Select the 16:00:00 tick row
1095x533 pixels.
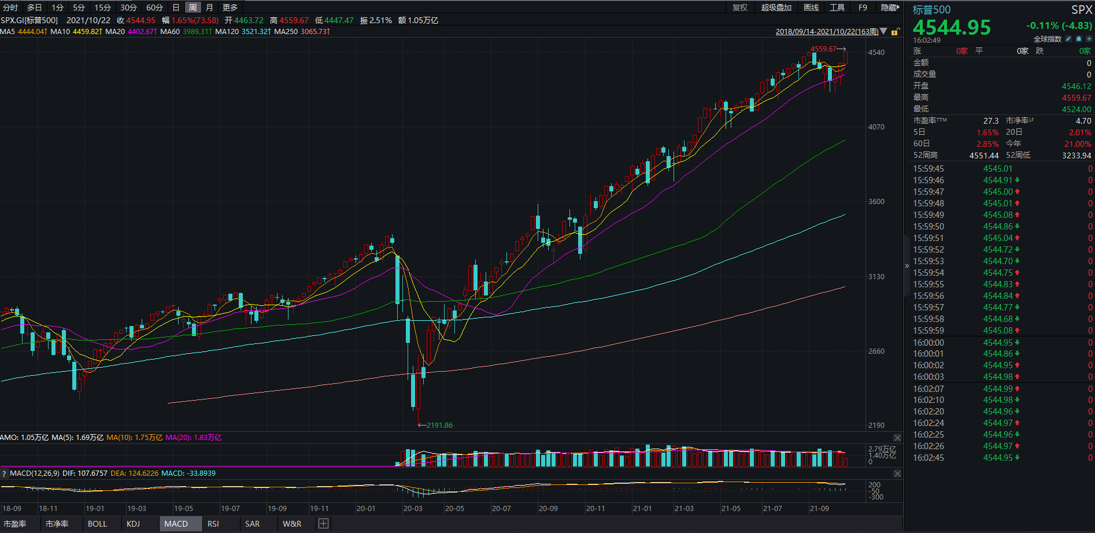click(x=1002, y=342)
